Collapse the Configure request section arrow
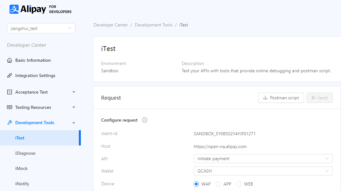Image resolution: width=341 pixels, height=191 pixels. (145, 120)
